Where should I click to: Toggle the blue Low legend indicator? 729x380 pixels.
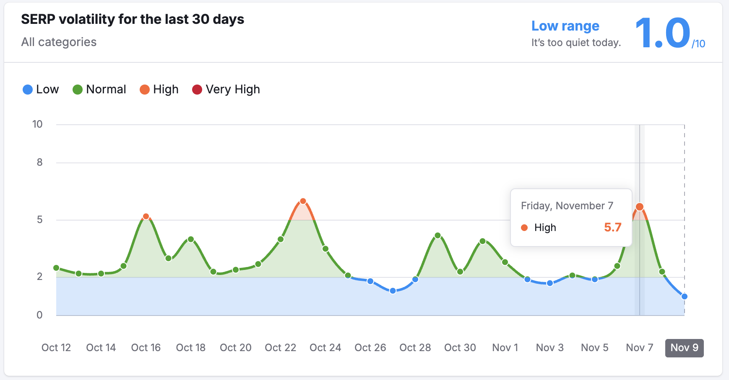27,89
